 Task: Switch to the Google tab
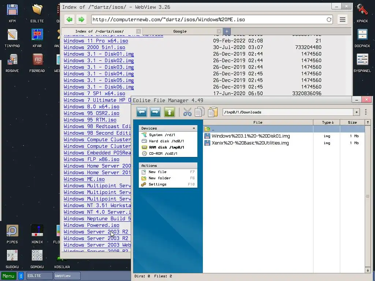point(179,31)
